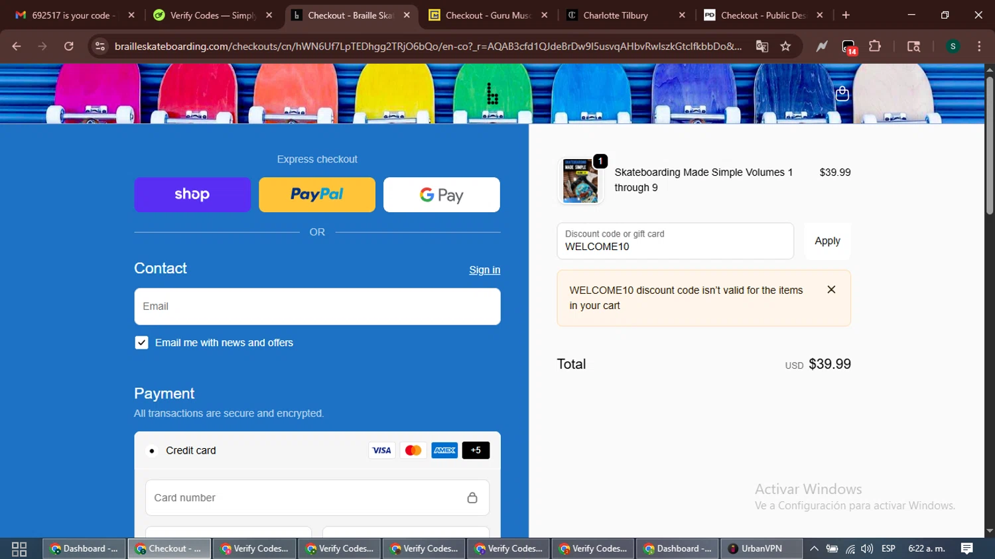Switch to Checkout - Guru Music tab
Viewport: 995px width, 559px height.
(488, 15)
